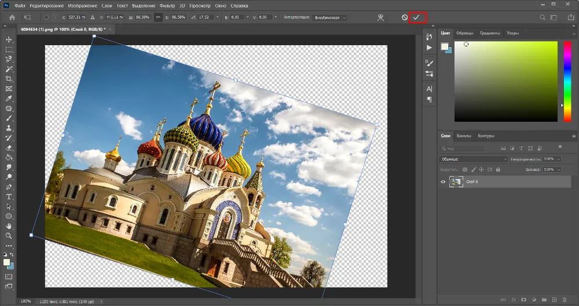The height and width of the screenshot is (306, 579).
Task: Click the Home icon in the options bar
Action: pyautogui.click(x=12, y=17)
